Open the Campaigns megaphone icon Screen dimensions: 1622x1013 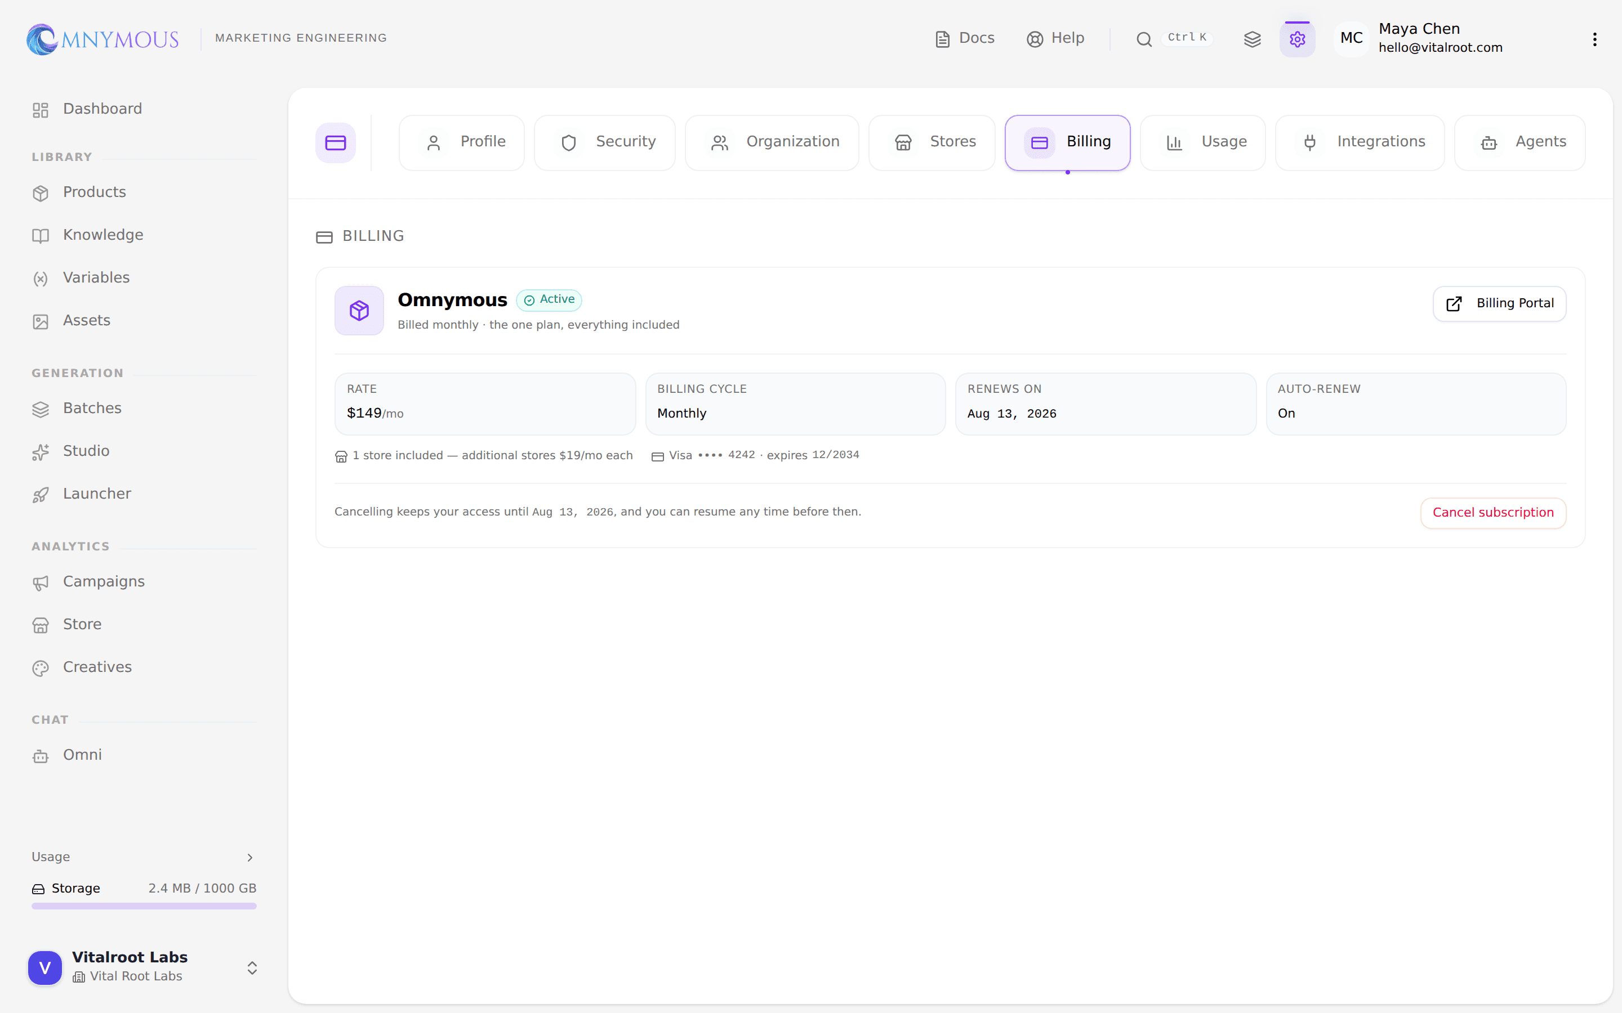[x=40, y=583]
